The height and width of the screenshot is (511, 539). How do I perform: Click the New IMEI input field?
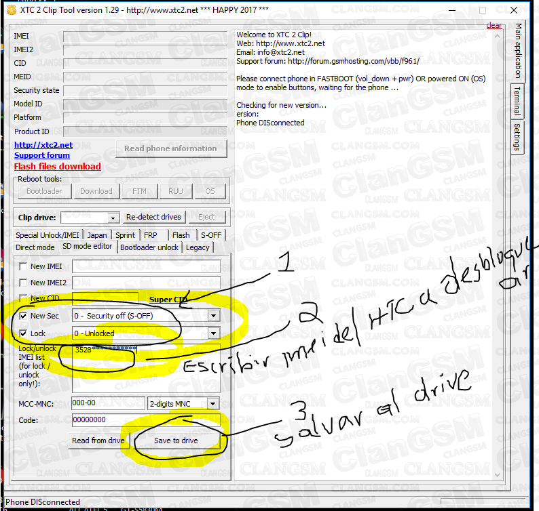146,266
